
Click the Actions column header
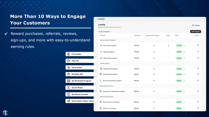coord(197,36)
